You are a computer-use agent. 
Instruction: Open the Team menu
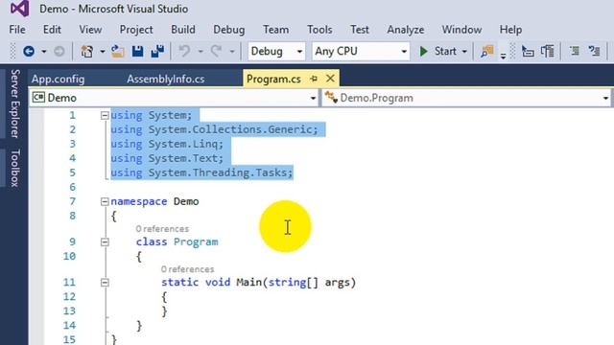pos(276,30)
